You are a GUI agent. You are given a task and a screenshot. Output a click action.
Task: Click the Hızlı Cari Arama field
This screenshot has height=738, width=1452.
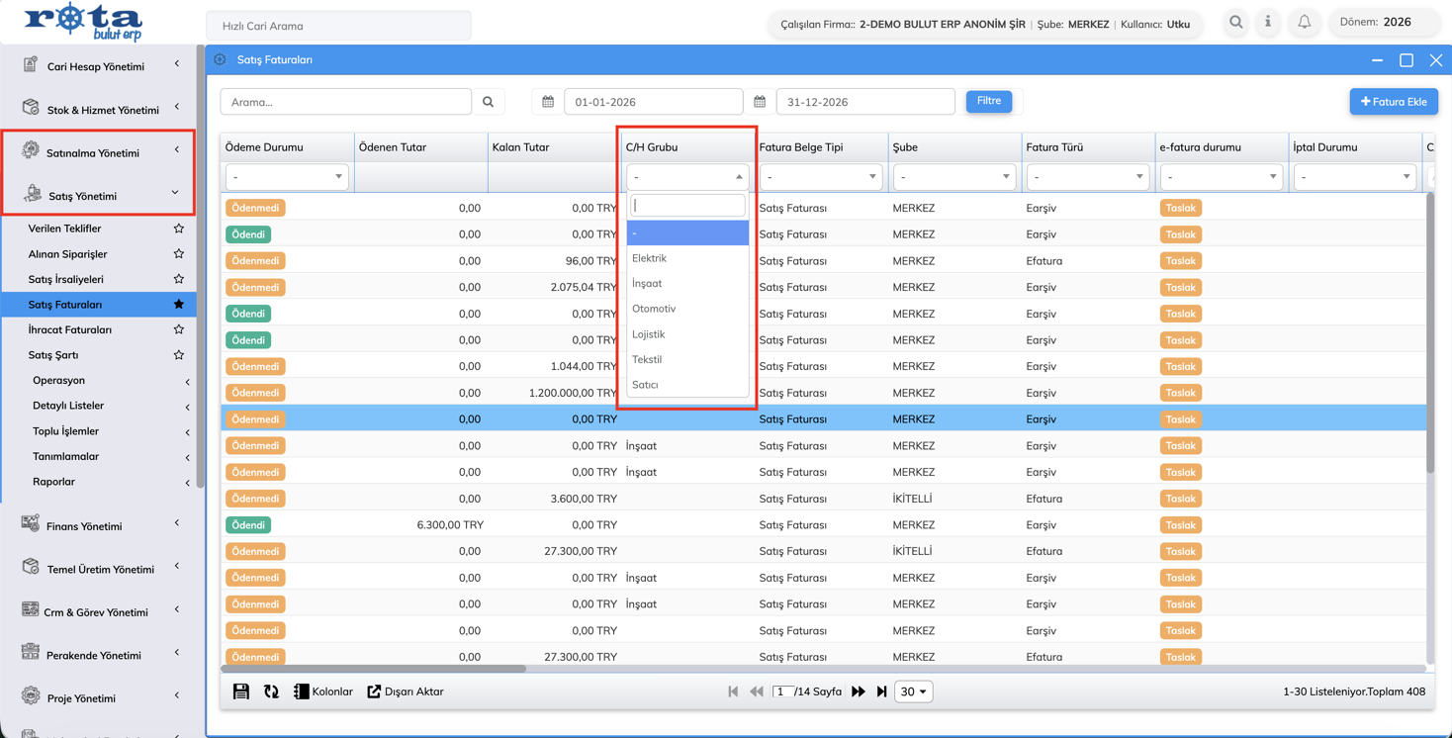click(338, 26)
